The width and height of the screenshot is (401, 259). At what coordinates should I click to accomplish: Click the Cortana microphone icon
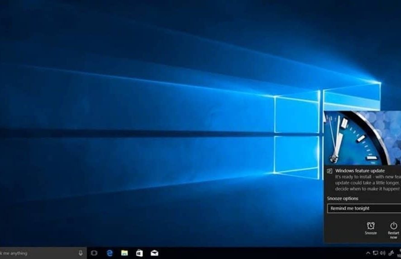81,253
